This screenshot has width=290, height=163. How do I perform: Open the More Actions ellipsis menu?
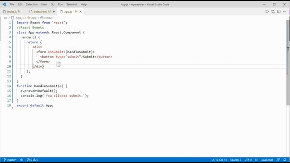pyautogui.click(x=285, y=11)
